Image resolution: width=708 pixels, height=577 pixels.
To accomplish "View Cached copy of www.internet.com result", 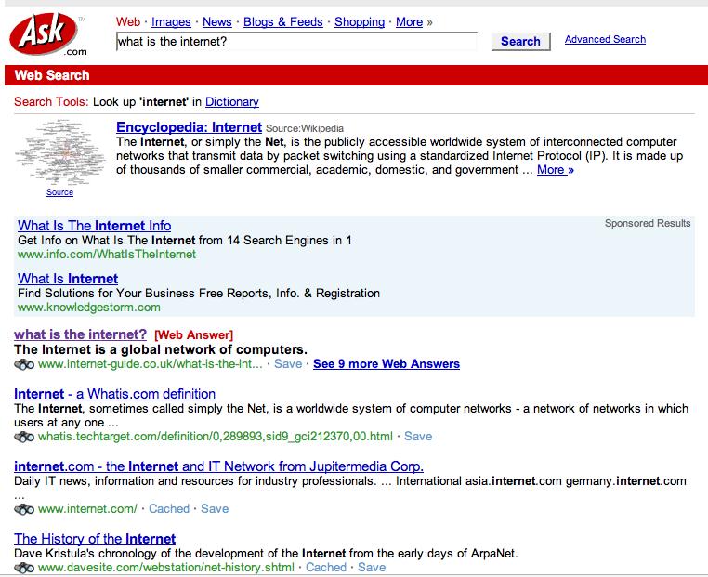I will tap(169, 509).
